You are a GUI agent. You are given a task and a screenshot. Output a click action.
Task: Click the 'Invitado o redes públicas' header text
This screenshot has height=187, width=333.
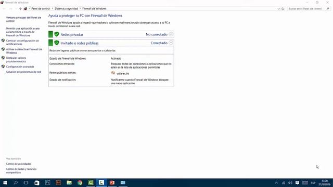(80, 43)
